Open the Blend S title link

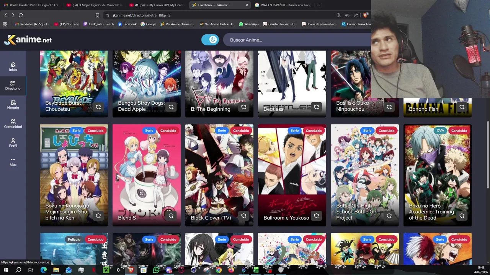click(127, 218)
